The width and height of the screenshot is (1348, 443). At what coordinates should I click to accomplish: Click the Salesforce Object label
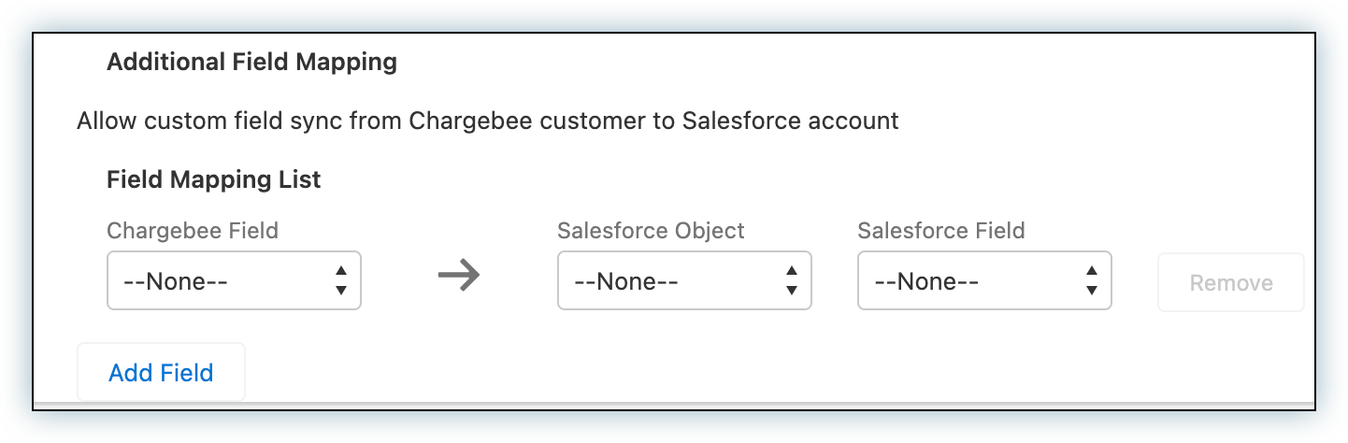(x=651, y=231)
